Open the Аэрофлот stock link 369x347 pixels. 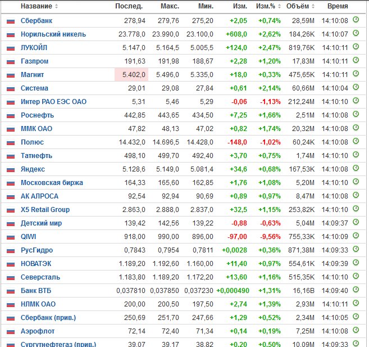click(x=38, y=331)
